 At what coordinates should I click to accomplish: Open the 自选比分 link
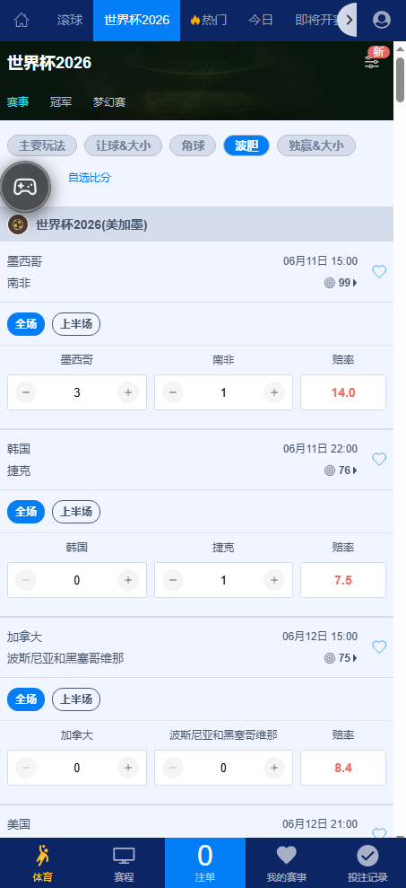[x=90, y=178]
